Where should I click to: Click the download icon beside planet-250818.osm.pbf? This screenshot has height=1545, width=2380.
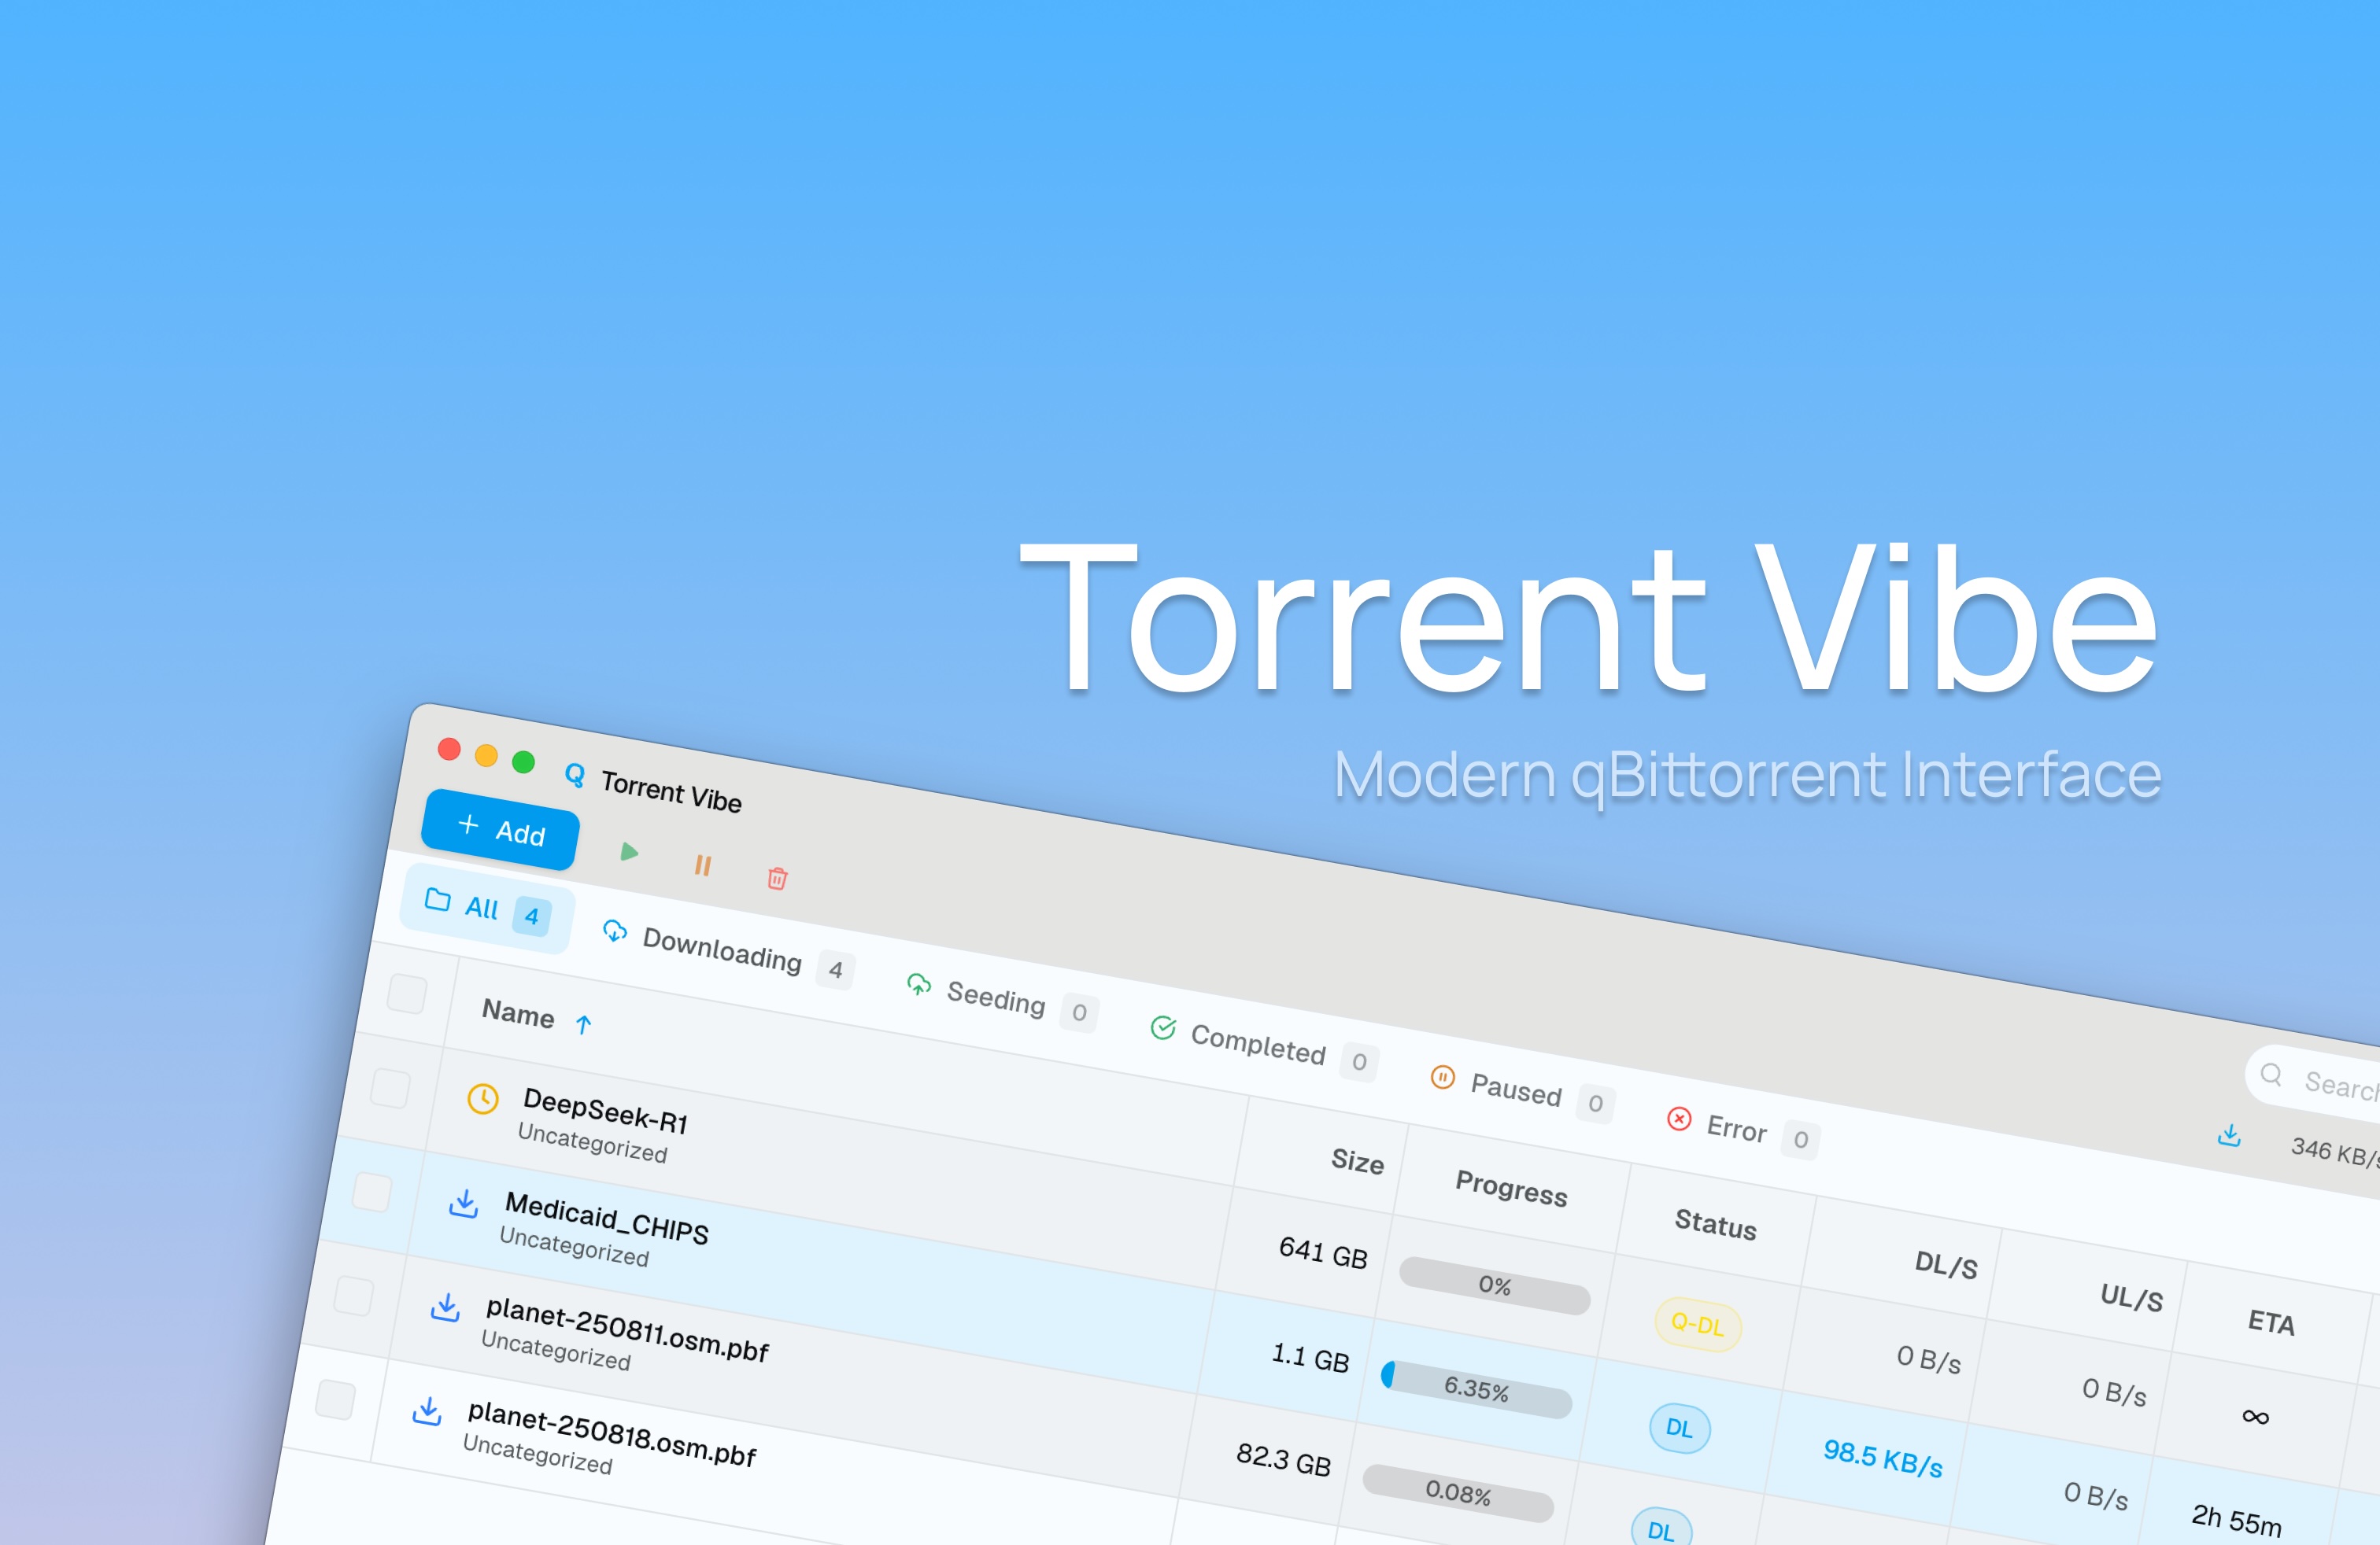(427, 1412)
